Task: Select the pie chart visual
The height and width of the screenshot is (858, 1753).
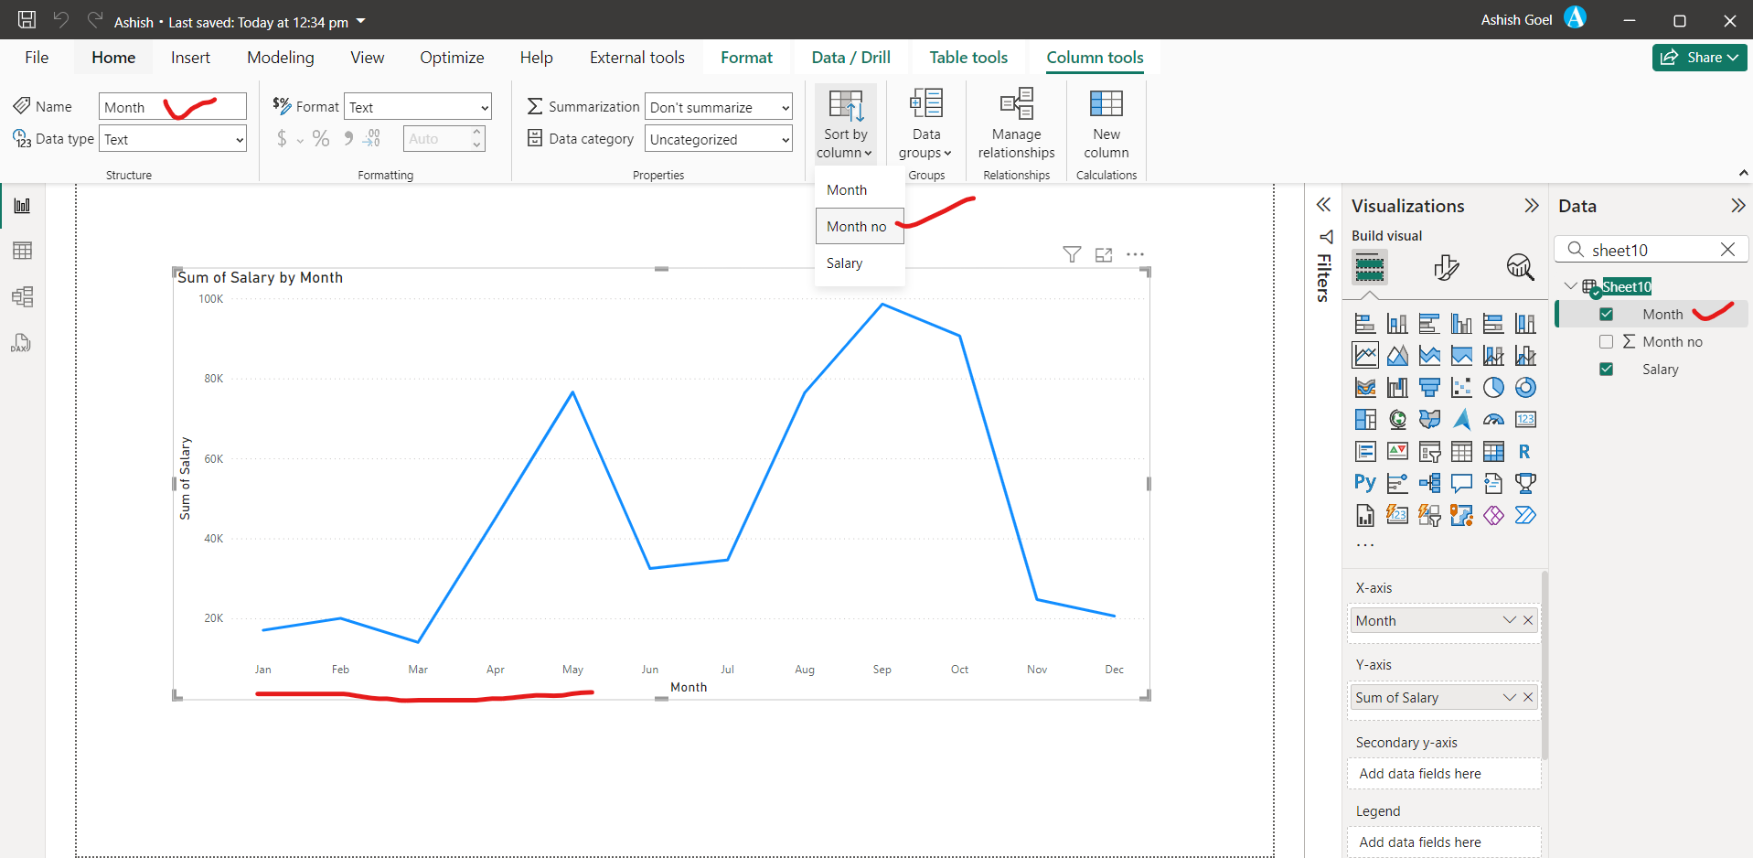Action: tap(1492, 387)
